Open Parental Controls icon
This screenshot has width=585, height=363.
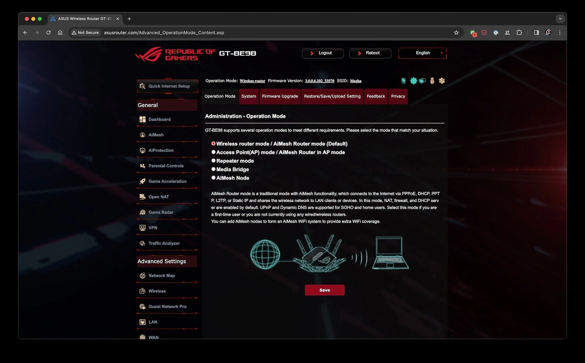(x=142, y=166)
